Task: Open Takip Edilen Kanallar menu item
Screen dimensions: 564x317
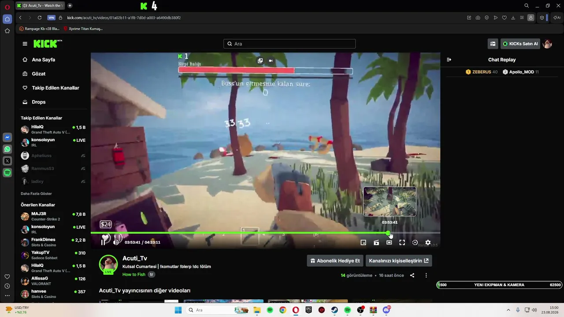Action: click(56, 88)
